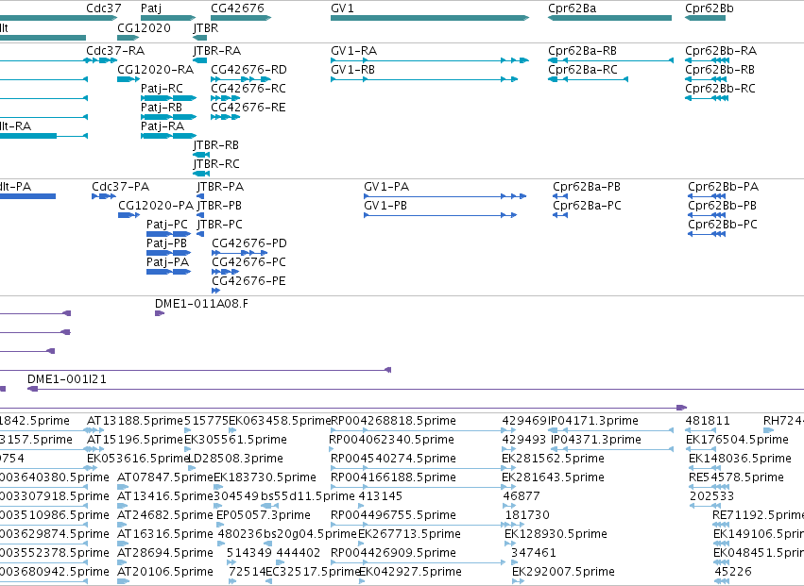Pick protein label JTBR-PB
Screen dimensions: 804x586
pos(219,206)
